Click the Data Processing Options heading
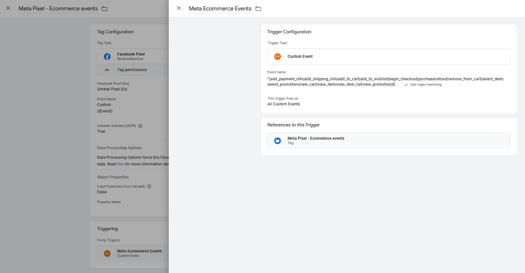 click(119, 148)
